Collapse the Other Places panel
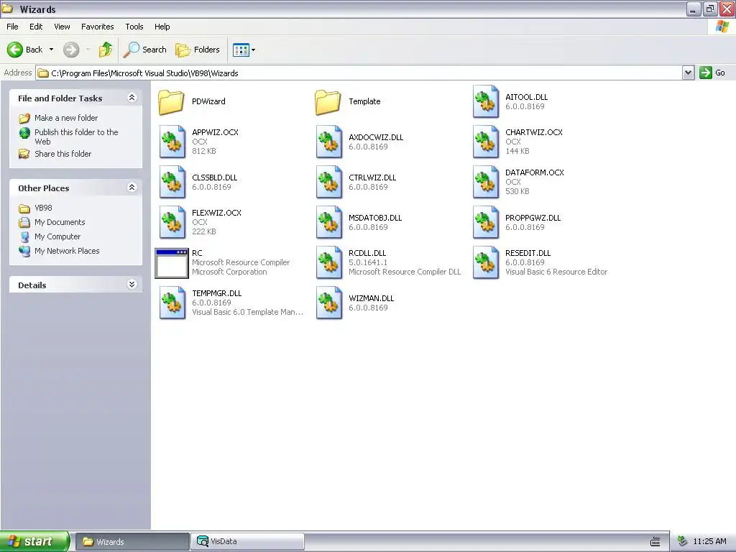The height and width of the screenshot is (552, 736). (132, 188)
